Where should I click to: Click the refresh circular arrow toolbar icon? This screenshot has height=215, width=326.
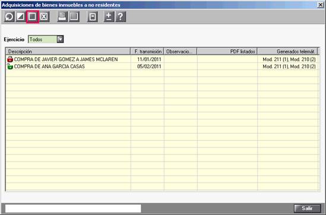coord(10,17)
